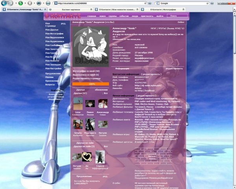Open friend Lexa's photo thumbnail

pyautogui.click(x=78, y=104)
